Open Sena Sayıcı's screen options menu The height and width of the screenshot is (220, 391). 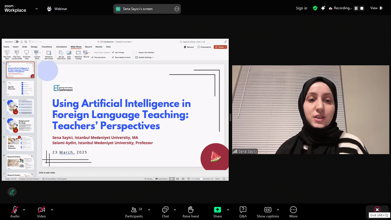177,9
